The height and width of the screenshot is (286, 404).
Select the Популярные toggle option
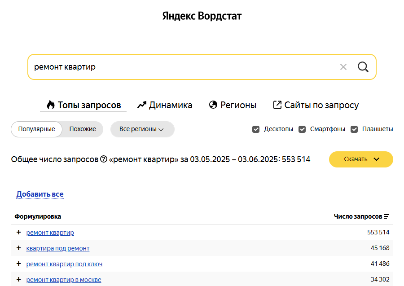coord(37,129)
